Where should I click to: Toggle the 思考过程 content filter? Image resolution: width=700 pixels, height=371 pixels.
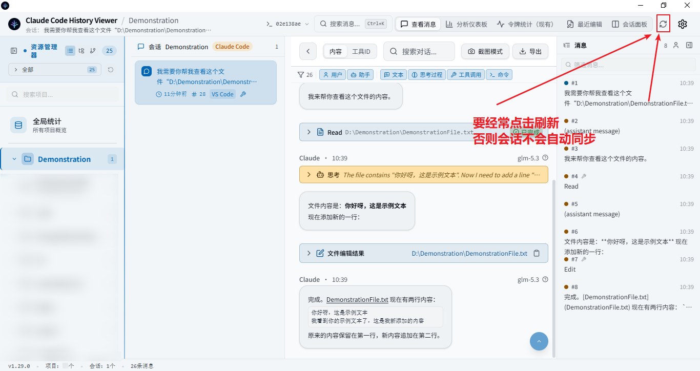[x=427, y=75]
